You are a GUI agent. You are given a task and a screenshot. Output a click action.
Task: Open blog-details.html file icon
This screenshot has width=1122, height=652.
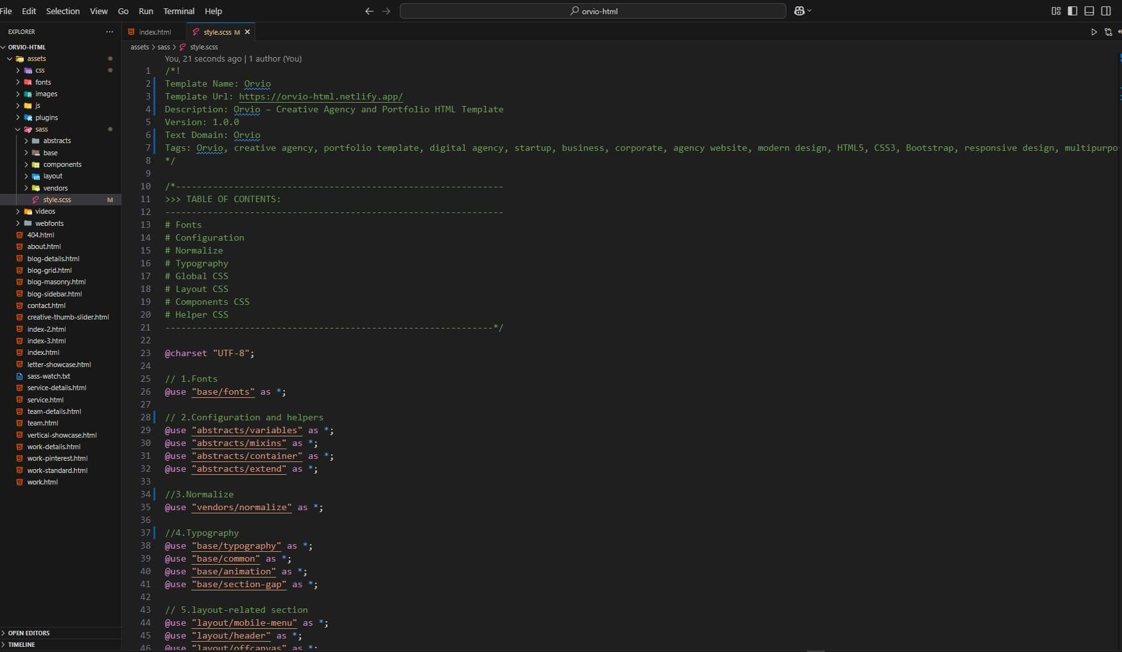point(20,259)
